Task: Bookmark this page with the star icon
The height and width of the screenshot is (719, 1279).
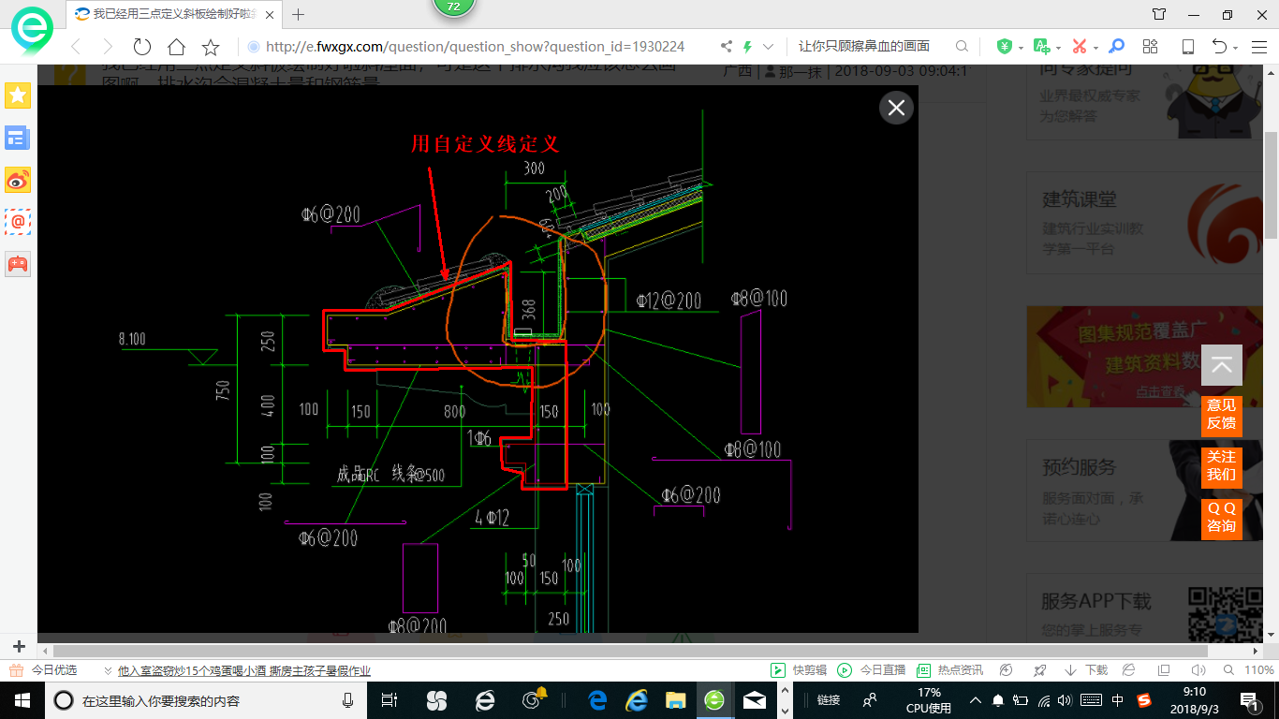Action: pyautogui.click(x=211, y=47)
